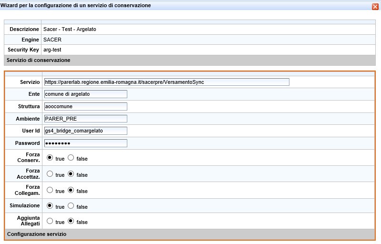Set Forza Conserv. to false
381x244 pixels.
(71, 158)
